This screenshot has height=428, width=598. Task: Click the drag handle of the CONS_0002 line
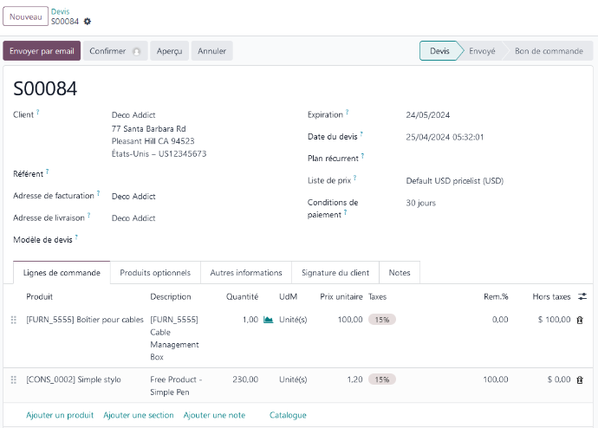[x=13, y=379]
